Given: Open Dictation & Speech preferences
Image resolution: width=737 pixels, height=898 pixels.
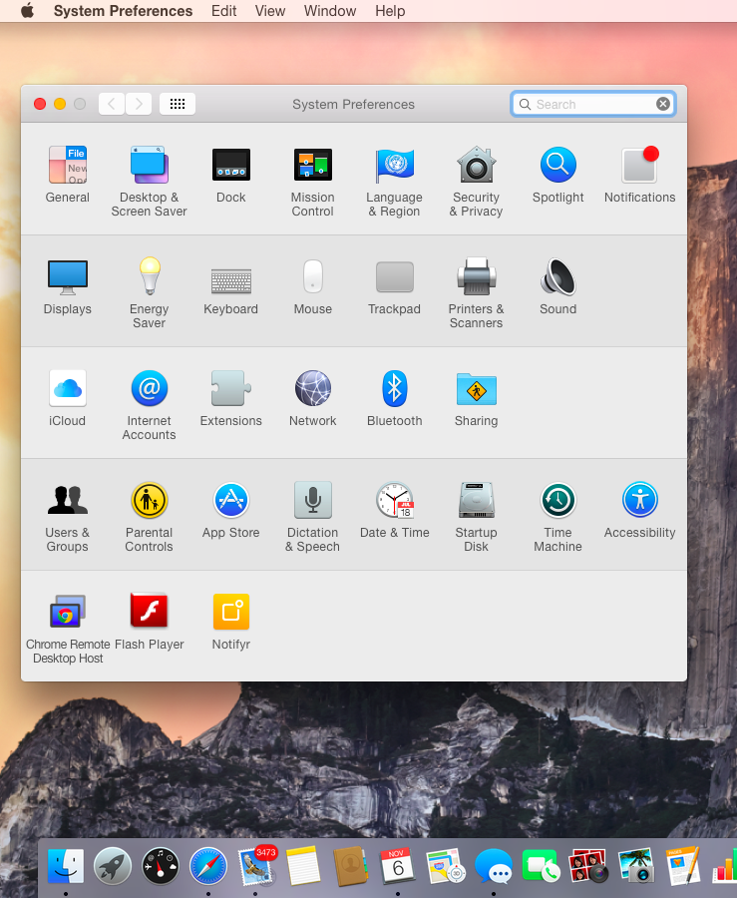Looking at the screenshot, I should 312,501.
